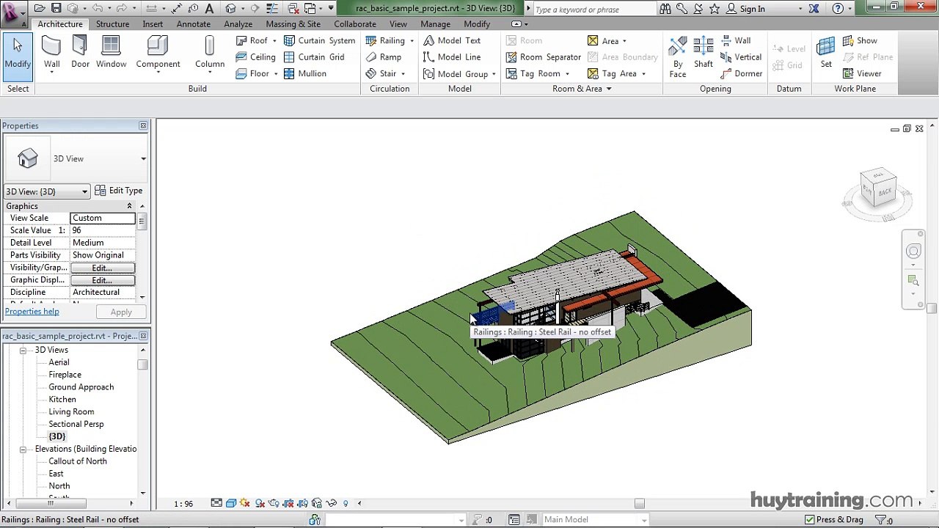
Task: Toggle Press & Drag selection option
Action: [x=834, y=520]
